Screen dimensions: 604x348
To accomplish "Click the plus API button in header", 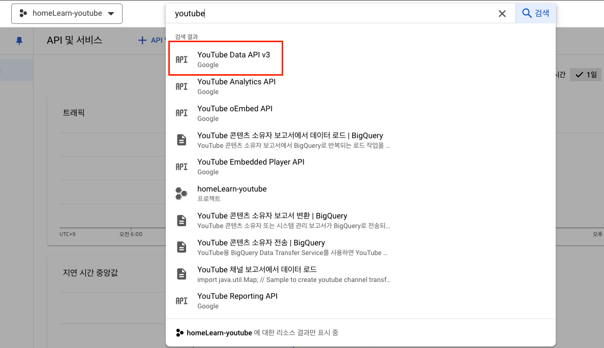I will pos(152,40).
